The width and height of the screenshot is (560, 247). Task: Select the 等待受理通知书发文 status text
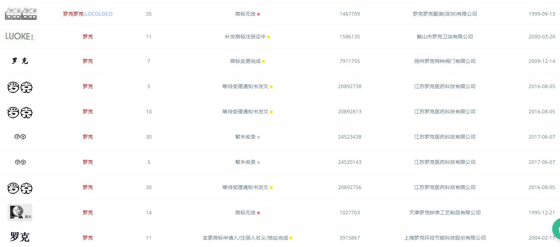(x=244, y=86)
